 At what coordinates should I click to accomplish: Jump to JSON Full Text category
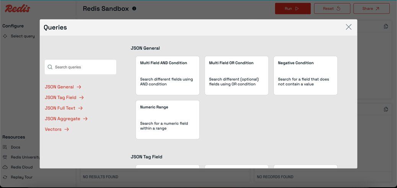pyautogui.click(x=64, y=108)
